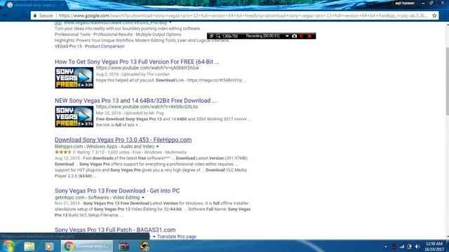
Task: Click the Recording [00:00:51] timer label
Action: pyautogui.click(x=262, y=36)
